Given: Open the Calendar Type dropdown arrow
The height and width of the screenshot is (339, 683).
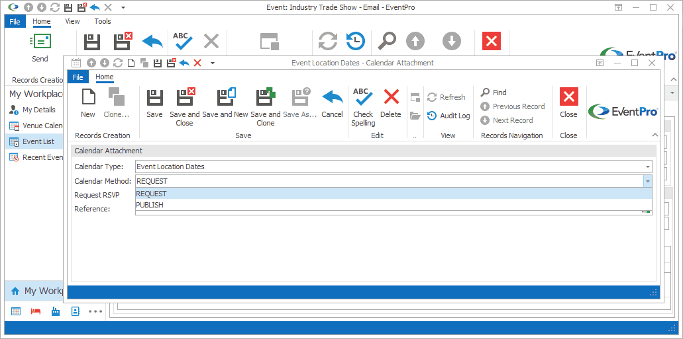Looking at the screenshot, I should coord(648,167).
